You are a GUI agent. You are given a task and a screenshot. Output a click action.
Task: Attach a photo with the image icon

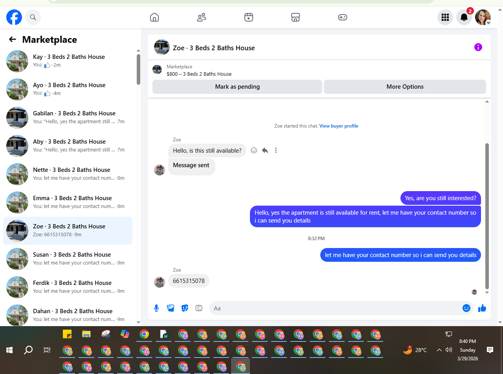tap(171, 308)
